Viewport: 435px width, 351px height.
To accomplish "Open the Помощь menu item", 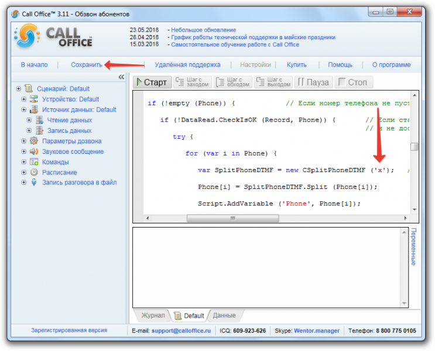I will pyautogui.click(x=340, y=65).
